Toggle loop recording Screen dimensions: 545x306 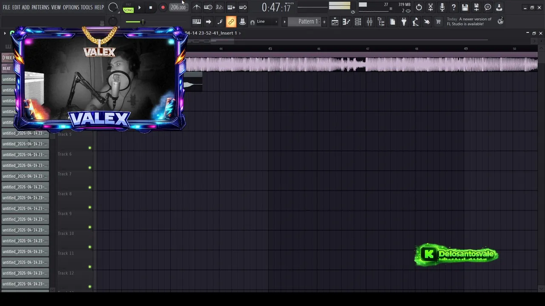click(243, 7)
